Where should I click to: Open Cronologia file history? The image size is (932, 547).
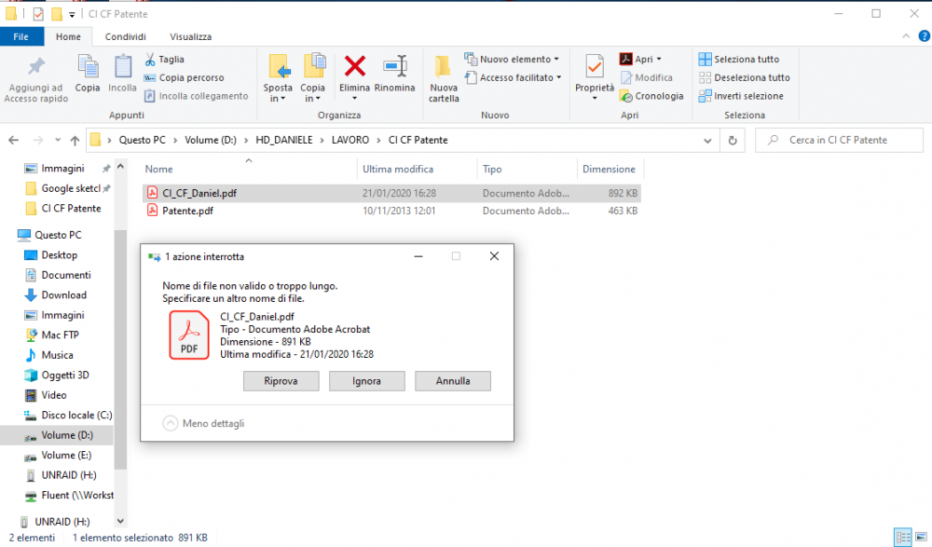(x=651, y=96)
